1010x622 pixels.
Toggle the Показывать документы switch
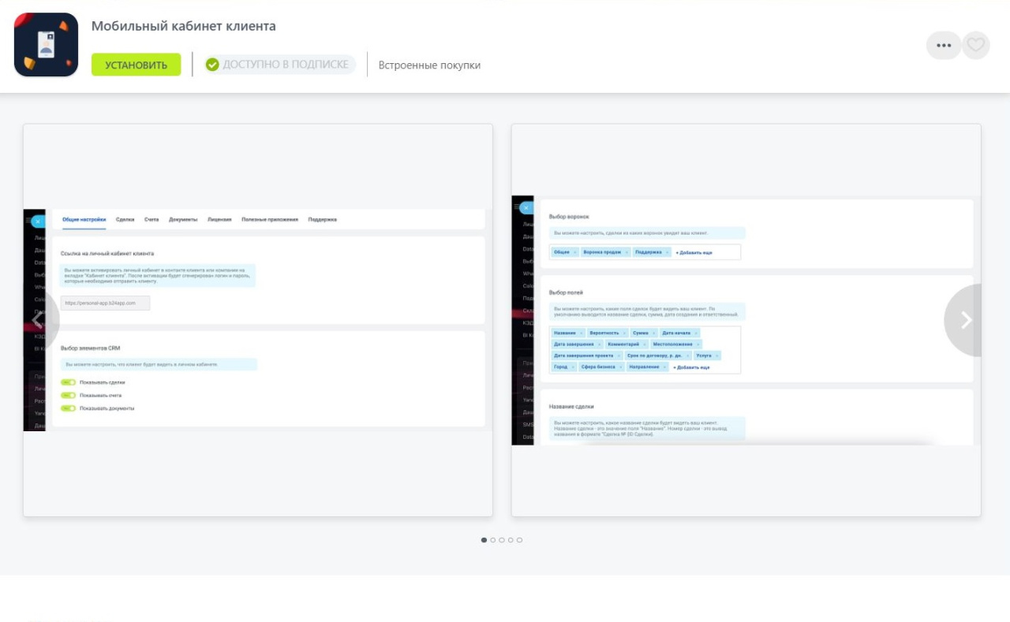69,408
